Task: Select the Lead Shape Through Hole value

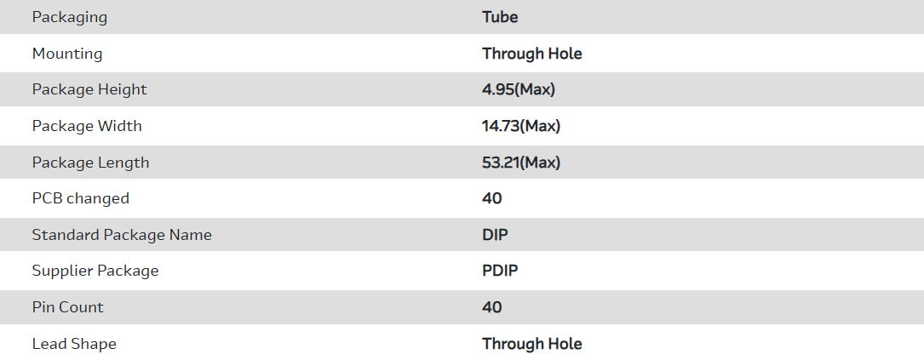Action: tap(531, 344)
